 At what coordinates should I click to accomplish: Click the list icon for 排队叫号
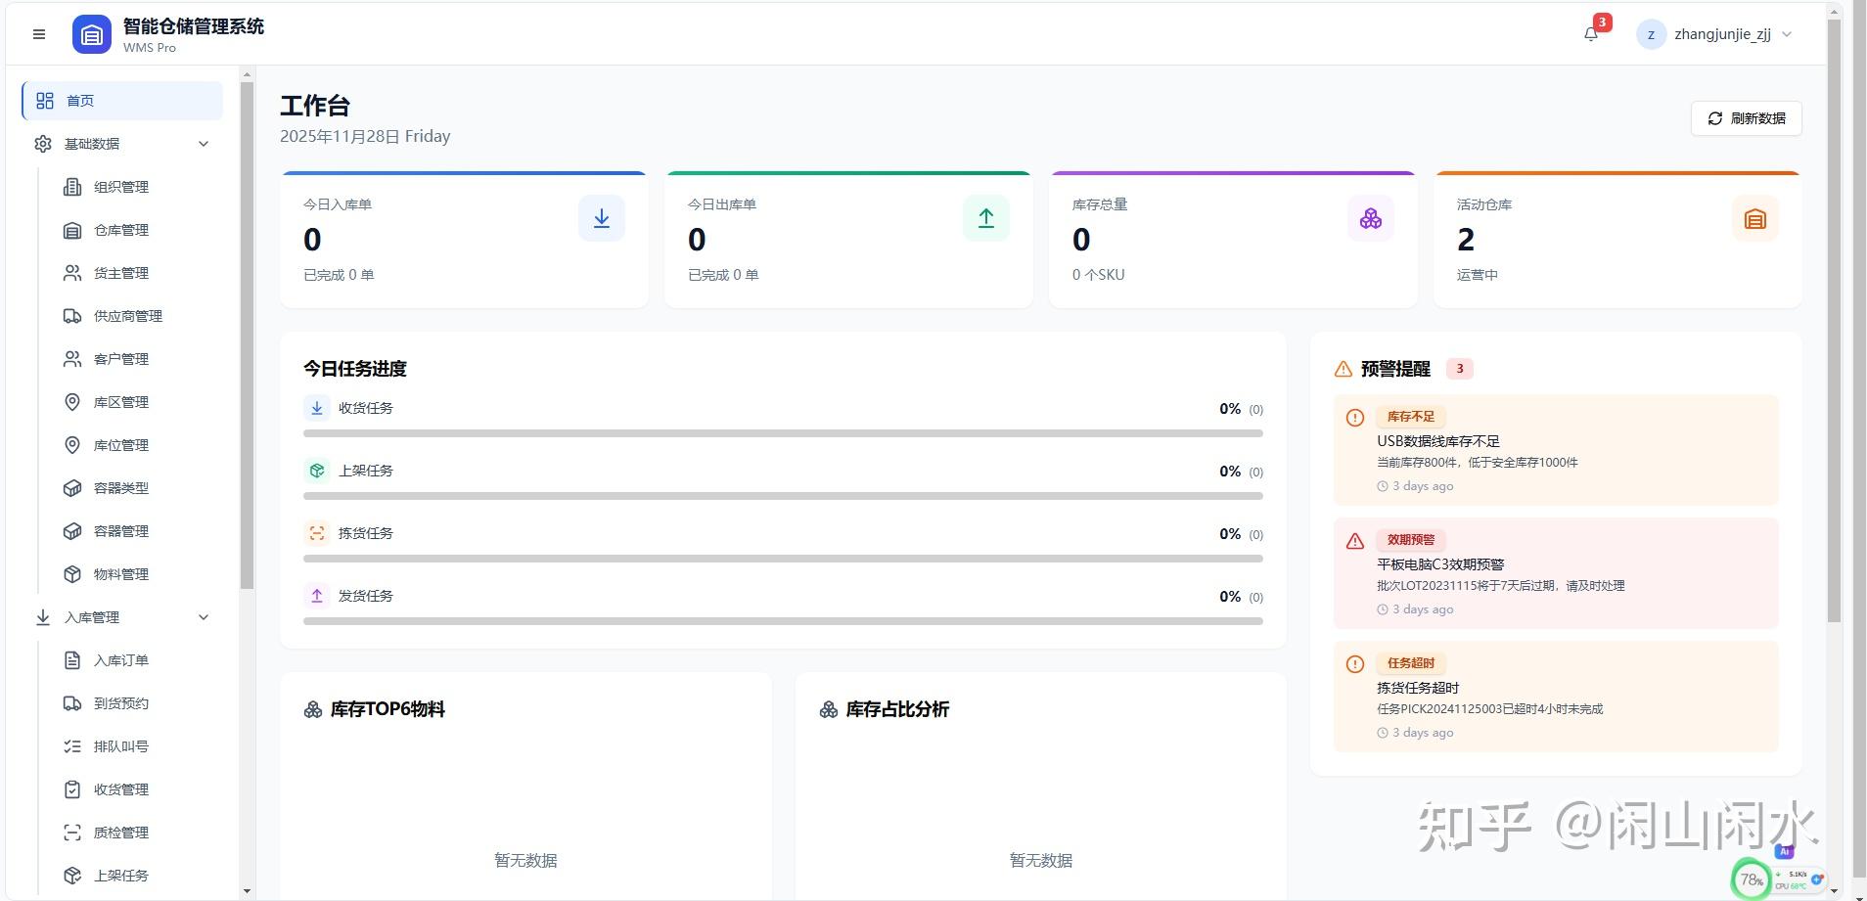point(72,746)
